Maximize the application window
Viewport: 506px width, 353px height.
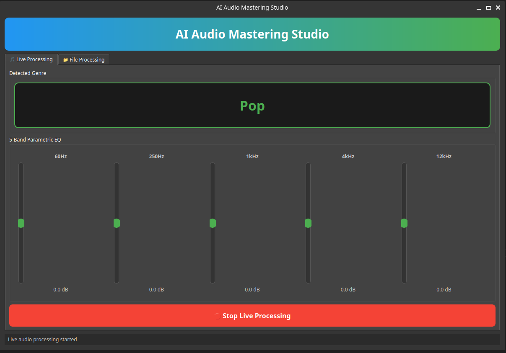(x=488, y=8)
